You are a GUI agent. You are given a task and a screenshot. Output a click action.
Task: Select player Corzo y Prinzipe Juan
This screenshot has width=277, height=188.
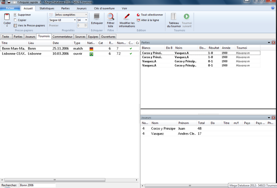[208, 129]
